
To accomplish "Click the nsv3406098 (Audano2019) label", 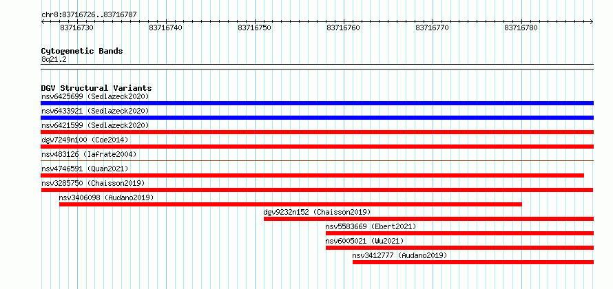I will (x=106, y=197).
